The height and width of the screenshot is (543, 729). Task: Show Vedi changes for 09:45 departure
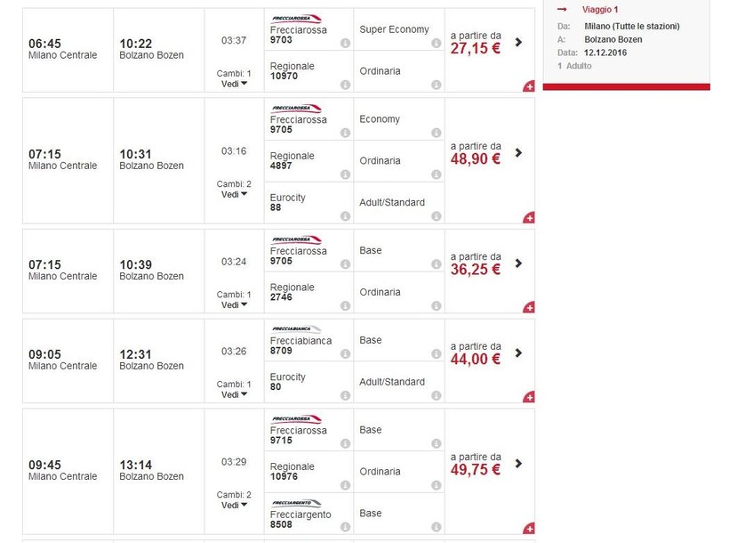tap(235, 505)
